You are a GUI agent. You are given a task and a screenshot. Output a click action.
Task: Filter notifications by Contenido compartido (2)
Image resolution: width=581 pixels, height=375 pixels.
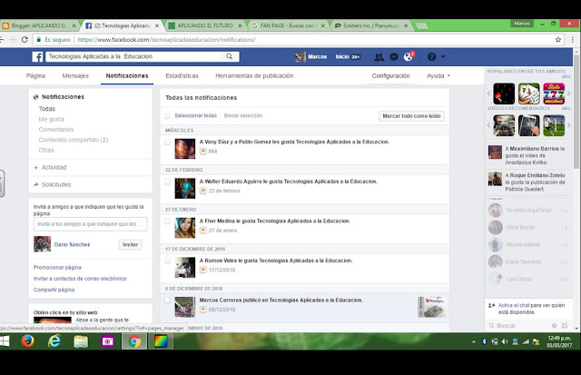click(x=74, y=140)
